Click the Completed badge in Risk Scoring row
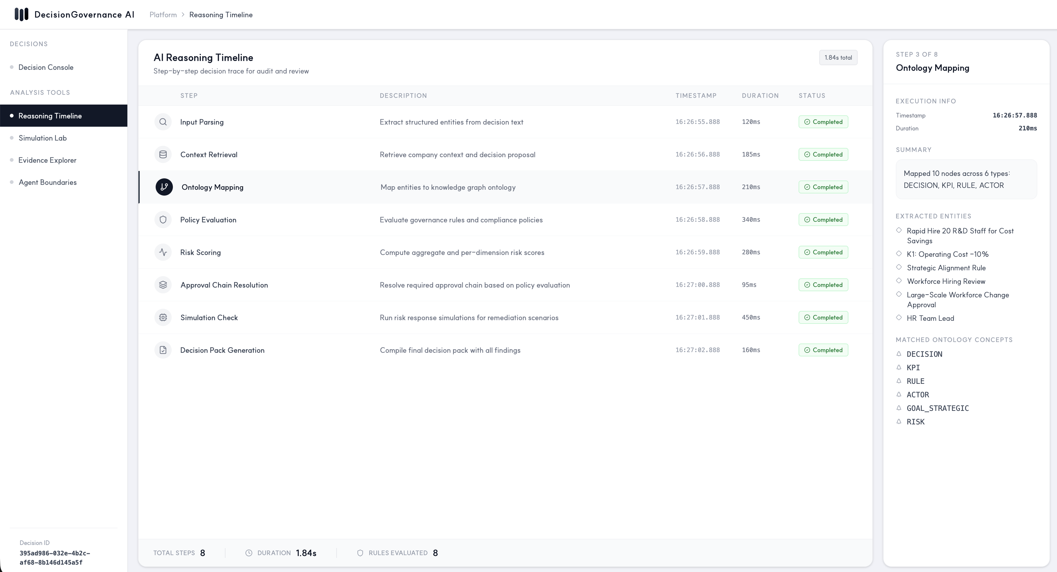The width and height of the screenshot is (1057, 572). click(x=823, y=252)
